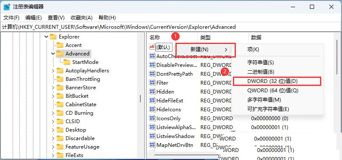
Task: Collapse the Explorer tree node
Action: point(46,37)
